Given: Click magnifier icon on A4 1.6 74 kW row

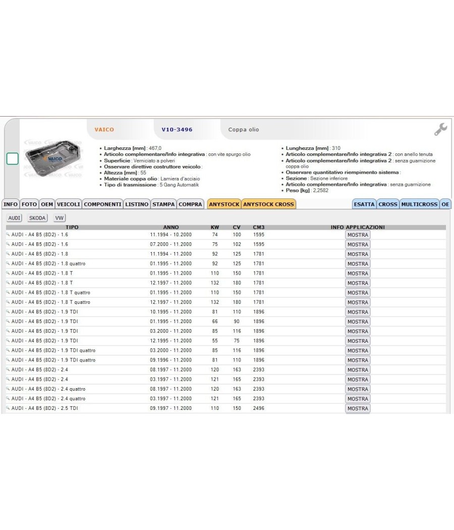Looking at the screenshot, I should (8, 235).
